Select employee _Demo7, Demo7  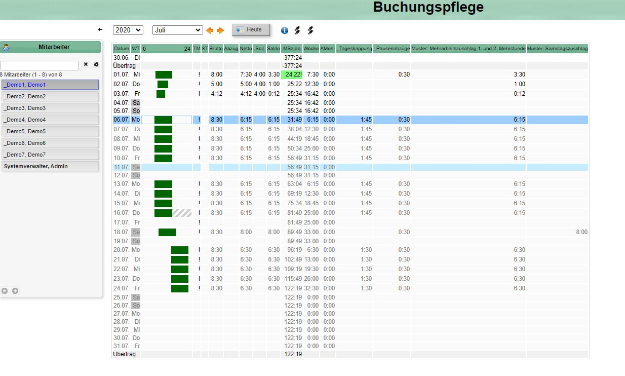tap(50, 155)
